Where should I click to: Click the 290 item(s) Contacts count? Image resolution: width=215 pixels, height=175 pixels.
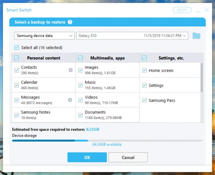tap(29, 73)
